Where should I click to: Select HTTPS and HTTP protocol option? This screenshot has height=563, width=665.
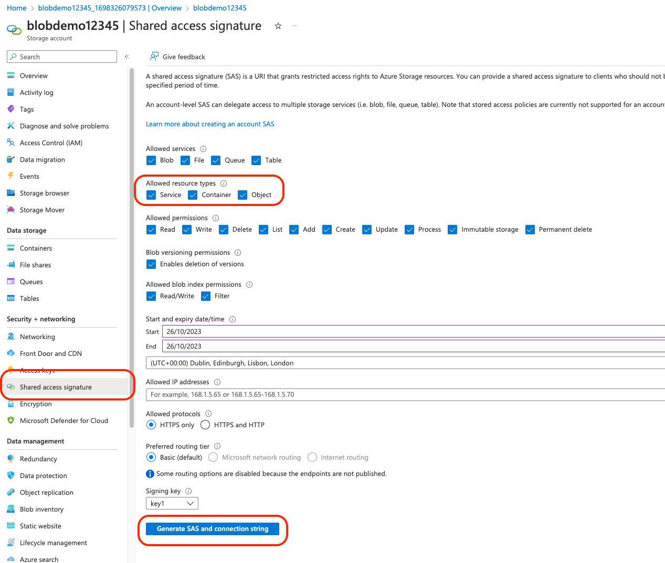(x=205, y=425)
